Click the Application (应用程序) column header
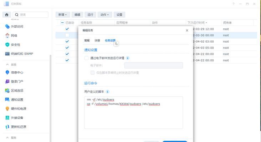Screen dimensions: 261x142 pyautogui.click(x=122, y=23)
